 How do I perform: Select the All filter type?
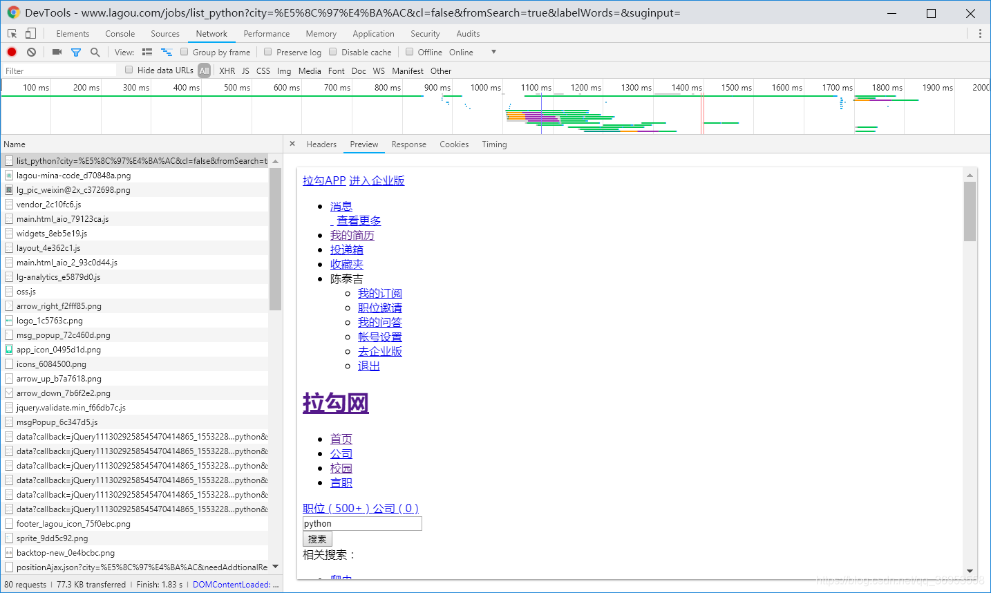point(205,70)
